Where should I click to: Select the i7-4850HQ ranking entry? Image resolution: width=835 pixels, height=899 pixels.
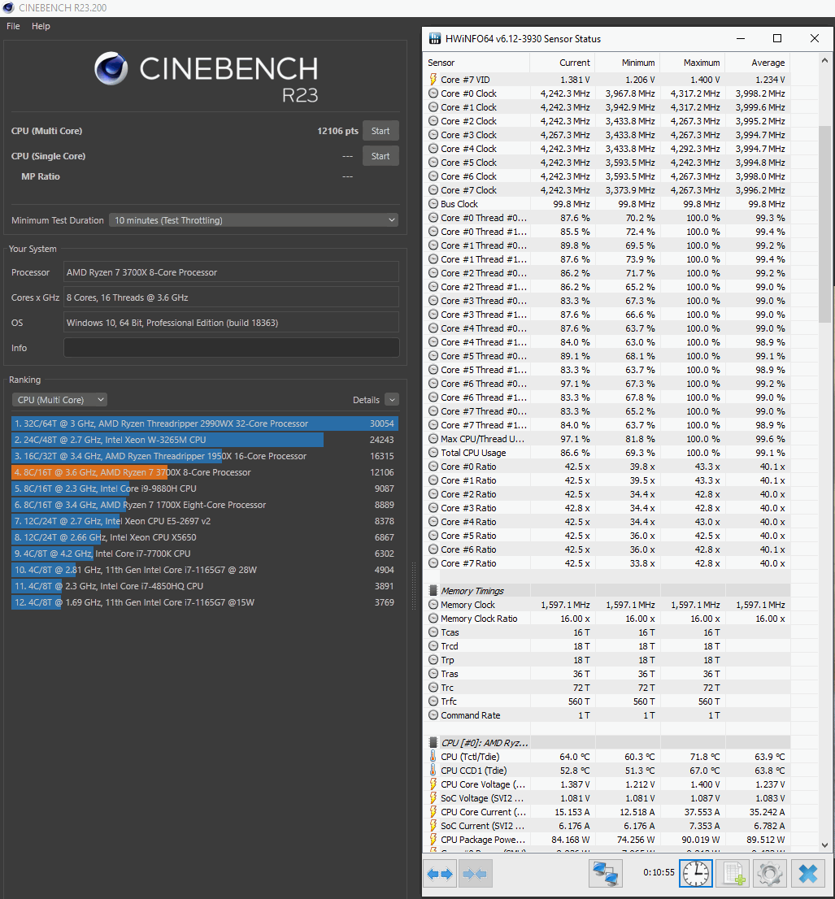click(205, 586)
